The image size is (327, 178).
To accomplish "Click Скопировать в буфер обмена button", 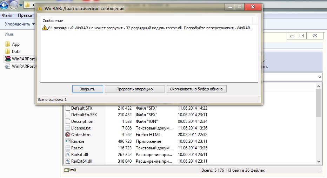I will 196,89.
